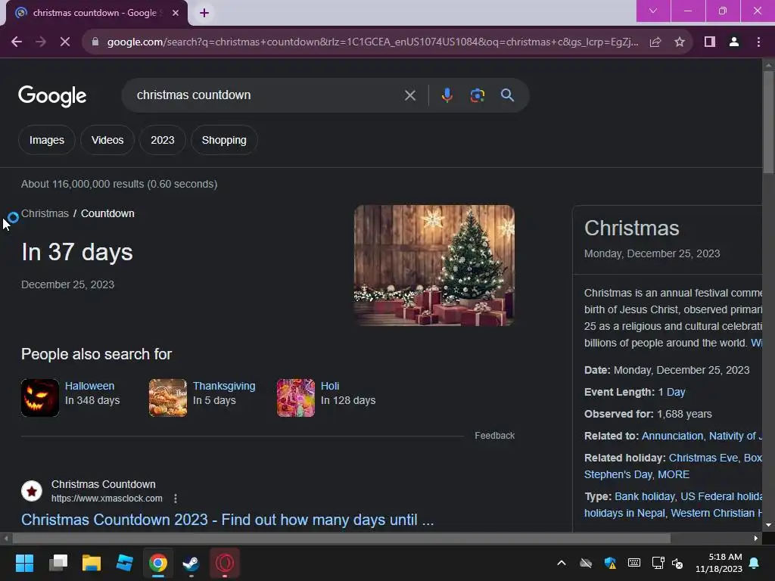Open File Explorer from the taskbar
Image resolution: width=775 pixels, height=581 pixels.
(92, 563)
